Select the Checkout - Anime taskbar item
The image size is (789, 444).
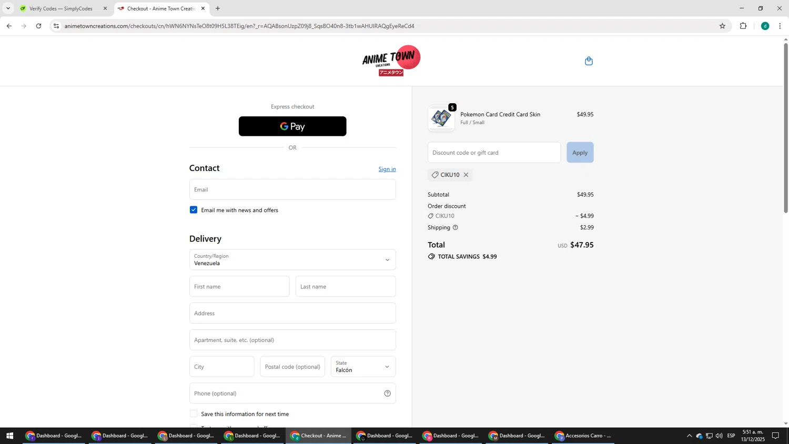click(x=319, y=436)
